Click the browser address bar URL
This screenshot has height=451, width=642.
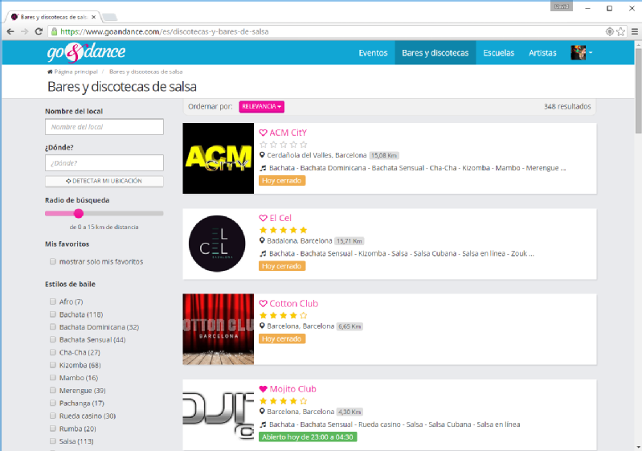[165, 31]
